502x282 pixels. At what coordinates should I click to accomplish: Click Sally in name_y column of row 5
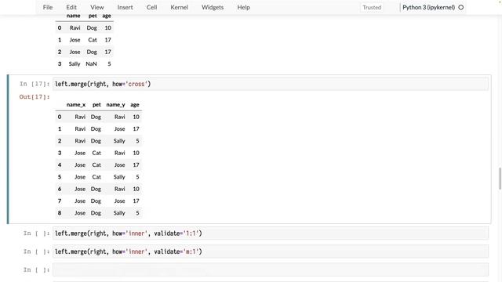(x=119, y=177)
